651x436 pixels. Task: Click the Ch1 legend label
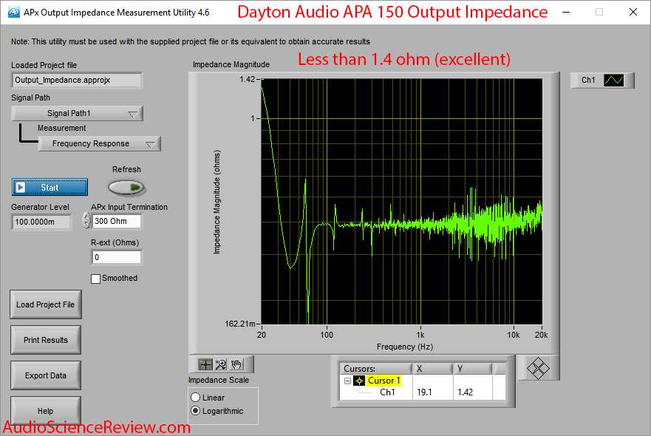pos(588,80)
